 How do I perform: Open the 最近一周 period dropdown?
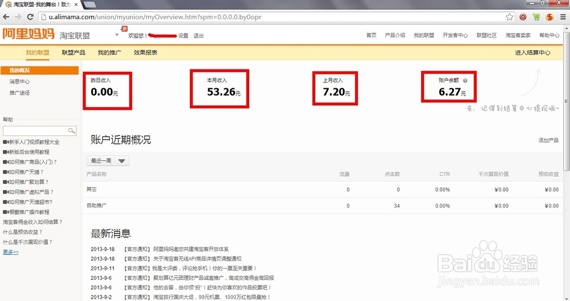[x=108, y=160]
